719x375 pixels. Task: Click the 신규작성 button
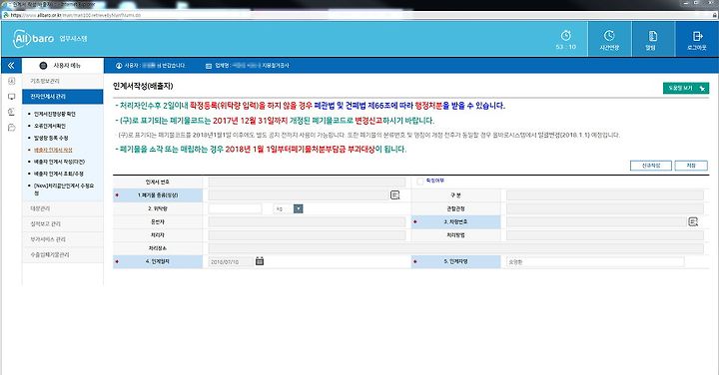coord(651,166)
